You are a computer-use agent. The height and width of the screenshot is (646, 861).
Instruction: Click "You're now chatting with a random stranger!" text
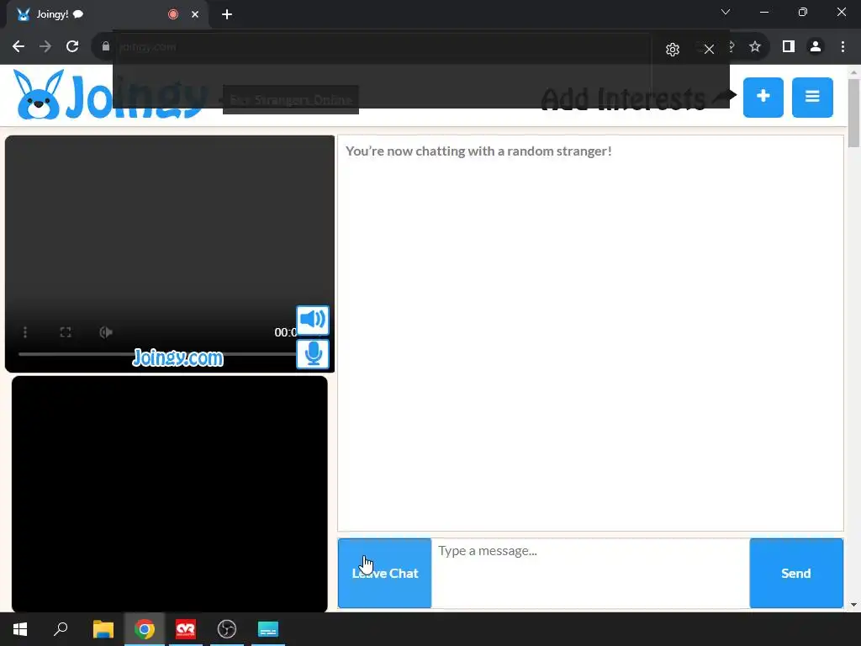[478, 151]
